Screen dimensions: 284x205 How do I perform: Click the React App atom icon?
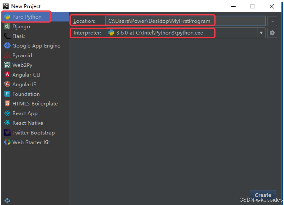[7, 113]
